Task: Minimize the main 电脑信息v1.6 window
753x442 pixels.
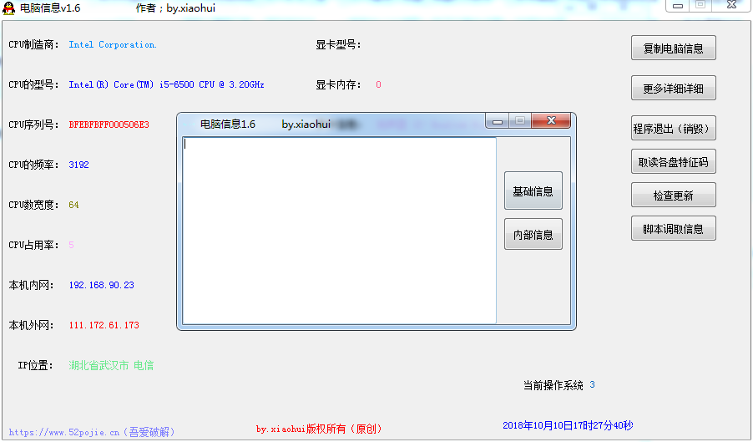Action: [x=678, y=5]
